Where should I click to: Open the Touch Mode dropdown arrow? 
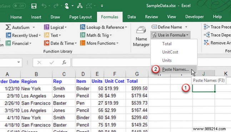pyautogui.click(x=72, y=6)
